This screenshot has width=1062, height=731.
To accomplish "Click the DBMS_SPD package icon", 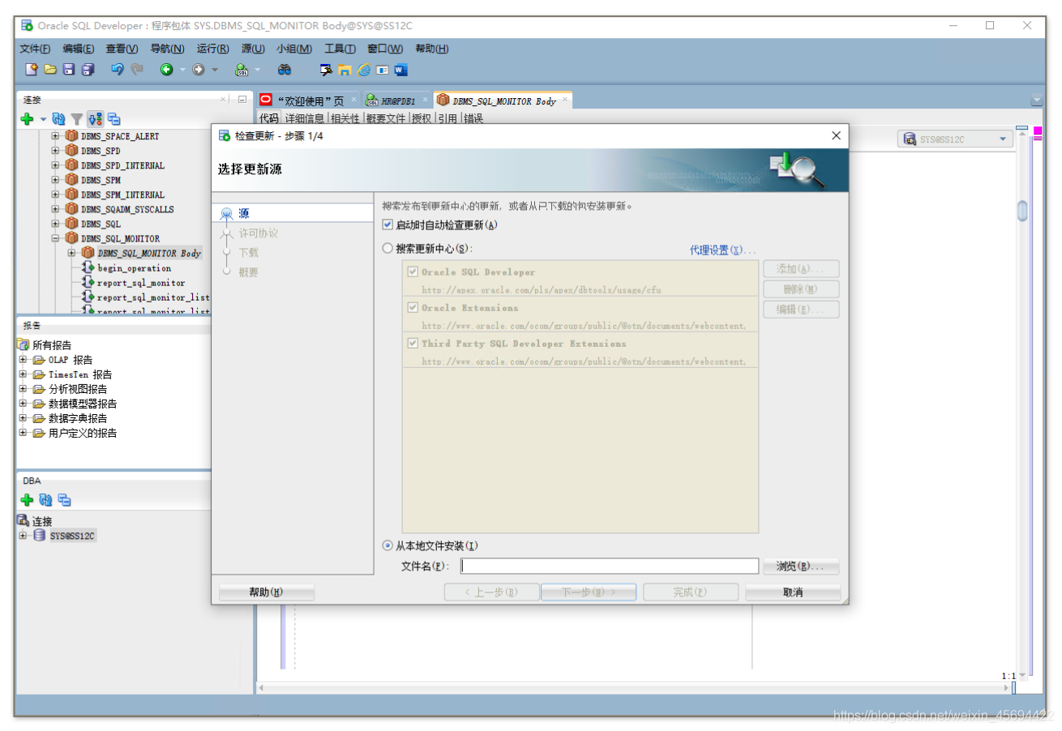I will (x=72, y=151).
